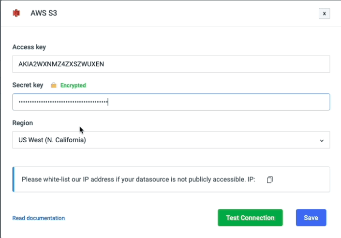Image resolution: width=341 pixels, height=238 pixels.
Task: Click the Access key input field
Action: pyautogui.click(x=171, y=64)
